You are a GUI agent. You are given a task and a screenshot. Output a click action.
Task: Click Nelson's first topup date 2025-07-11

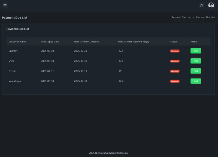(x=47, y=71)
